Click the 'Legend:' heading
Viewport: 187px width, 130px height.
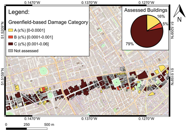(x=19, y=12)
